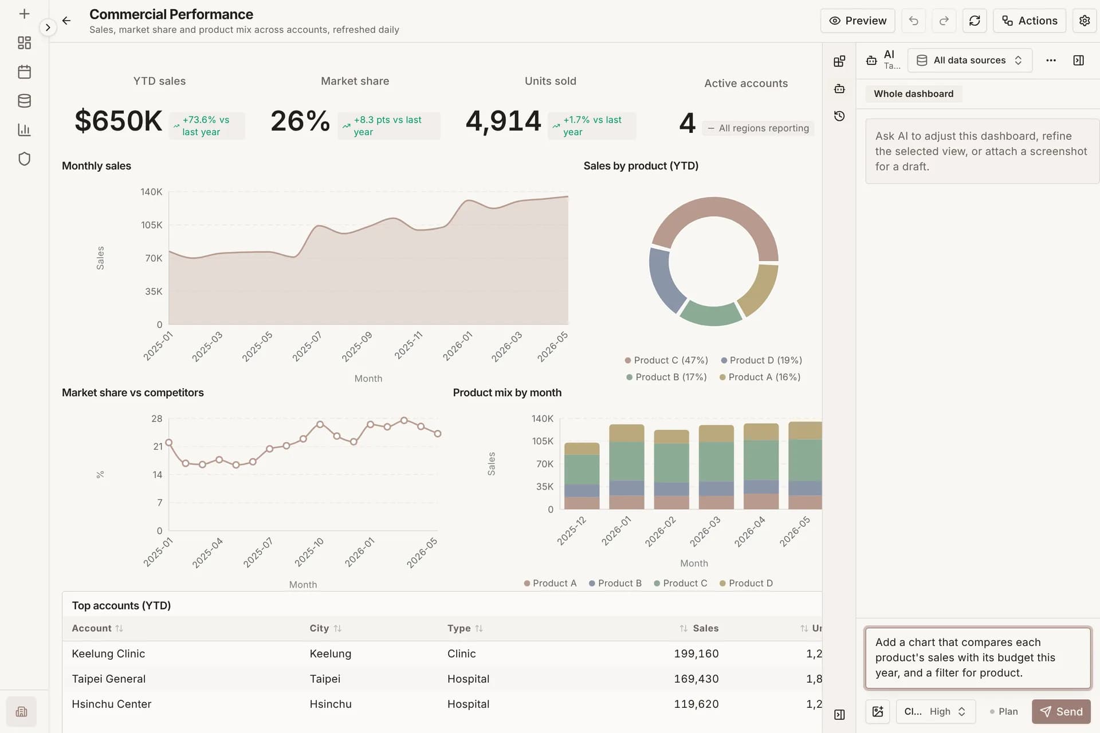Toggle Product C (47%) legend in donut chart
This screenshot has width=1100, height=733.
[666, 360]
